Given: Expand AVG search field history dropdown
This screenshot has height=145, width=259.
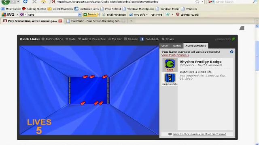Looking at the screenshot, I should pyautogui.click(x=80, y=14).
